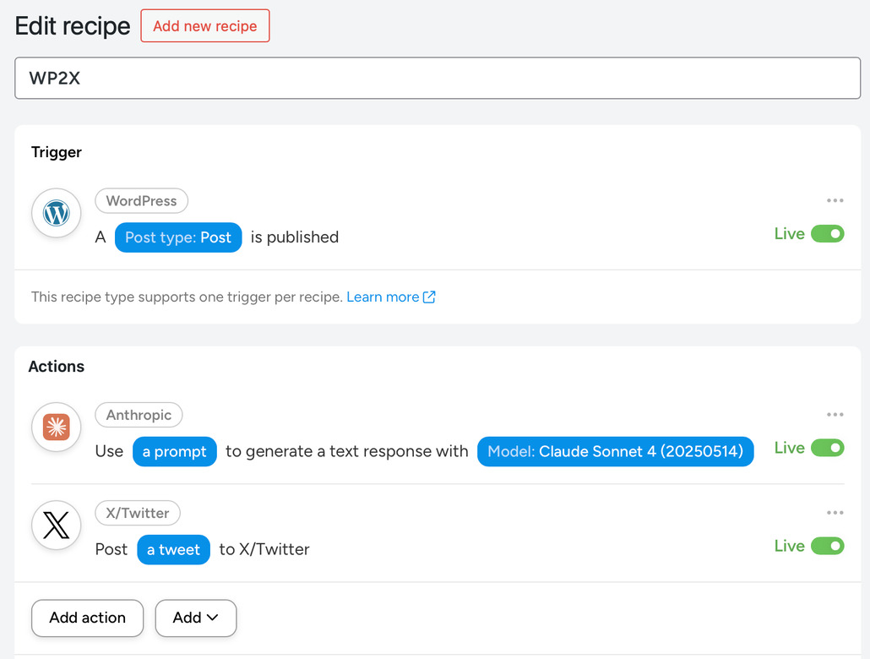Toggle the WordPress trigger Live switch

(827, 234)
